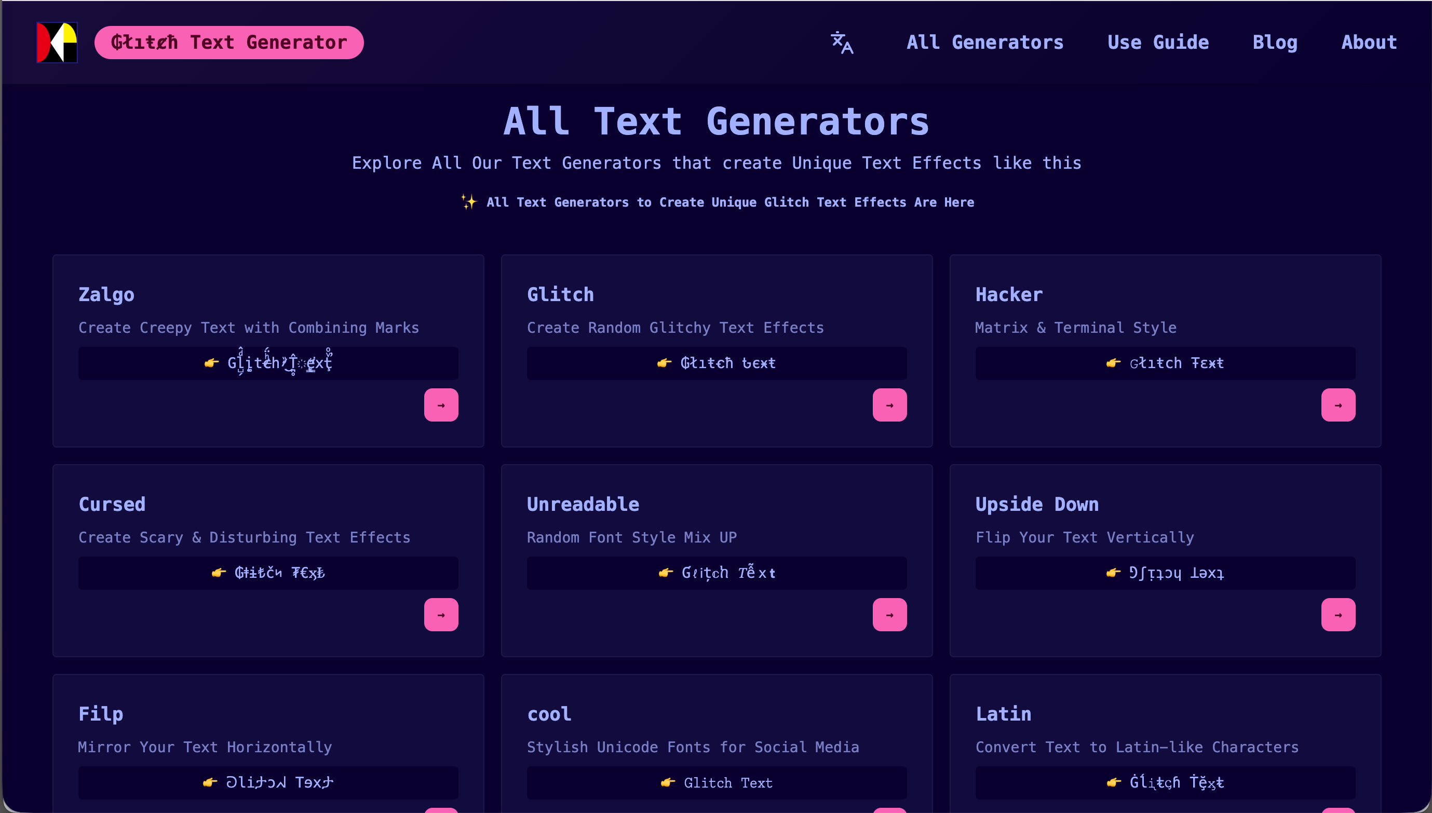Click the Upside Down flipped text preview
The height and width of the screenshot is (813, 1432).
click(1165, 573)
